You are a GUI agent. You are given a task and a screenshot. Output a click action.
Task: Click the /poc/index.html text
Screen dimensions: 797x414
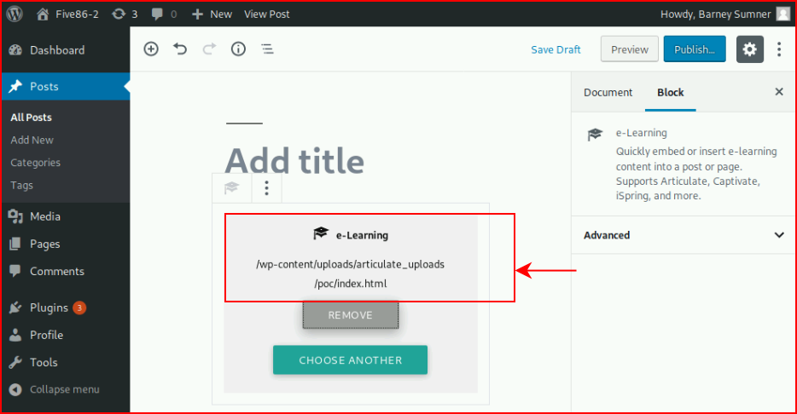point(350,284)
